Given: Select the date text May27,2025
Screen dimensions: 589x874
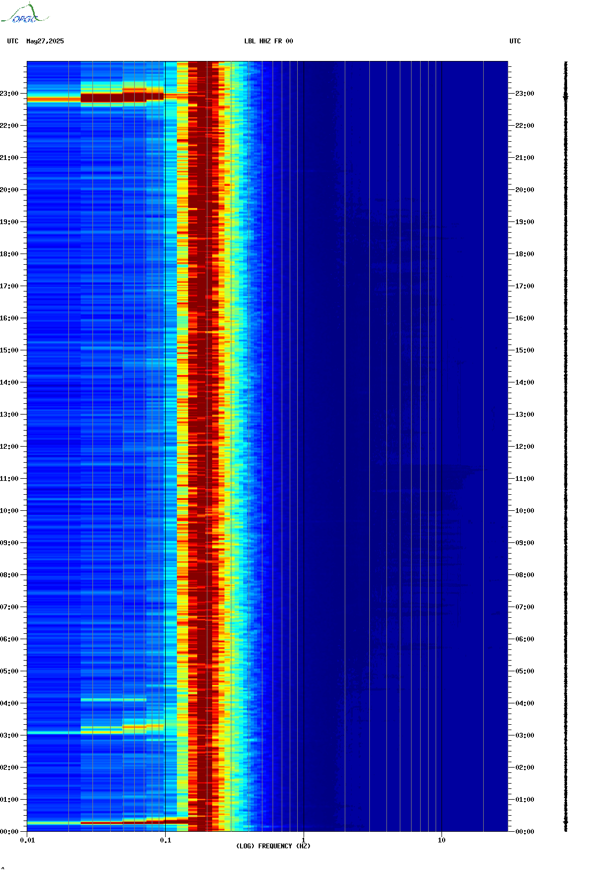Looking at the screenshot, I should (45, 41).
